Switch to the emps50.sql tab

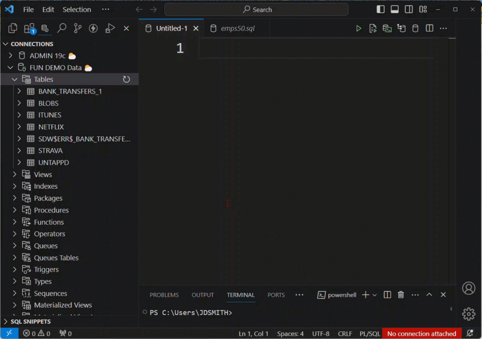(x=238, y=29)
